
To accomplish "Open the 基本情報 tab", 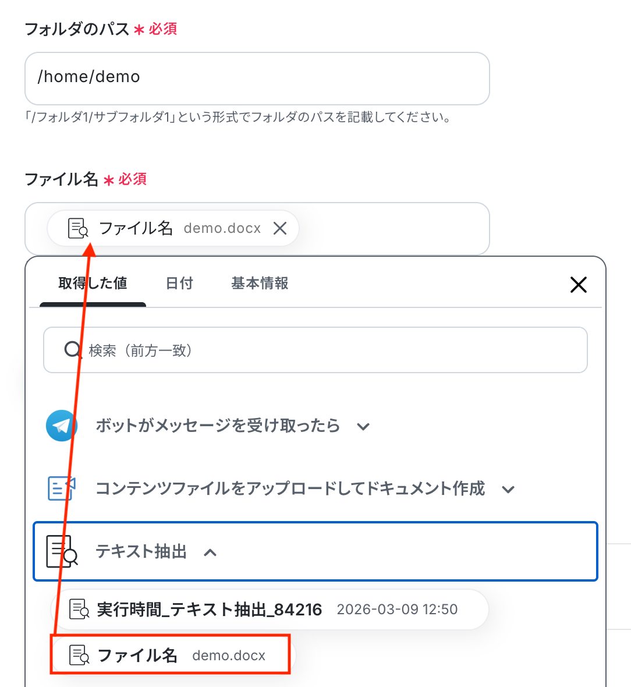I will [x=260, y=284].
